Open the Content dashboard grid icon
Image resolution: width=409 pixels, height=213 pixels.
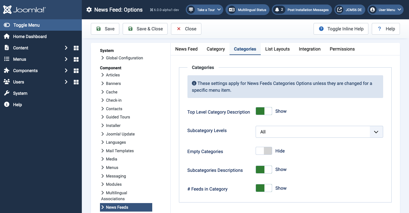tap(76, 48)
